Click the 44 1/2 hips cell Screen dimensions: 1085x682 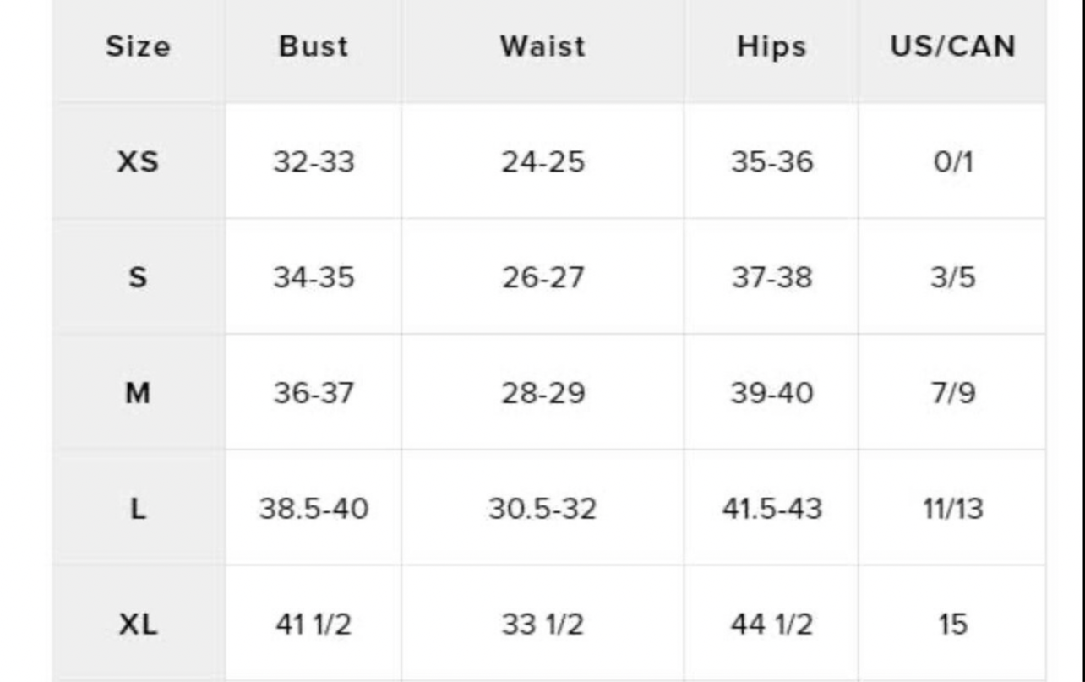771,625
